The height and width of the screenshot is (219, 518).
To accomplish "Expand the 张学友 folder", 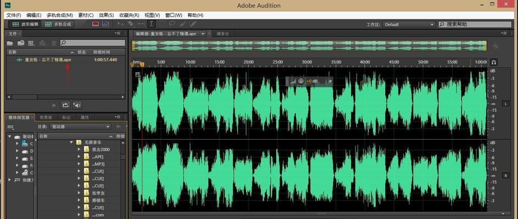I will click(79, 193).
